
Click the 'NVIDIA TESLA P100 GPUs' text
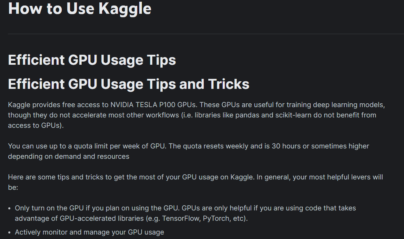(153, 105)
